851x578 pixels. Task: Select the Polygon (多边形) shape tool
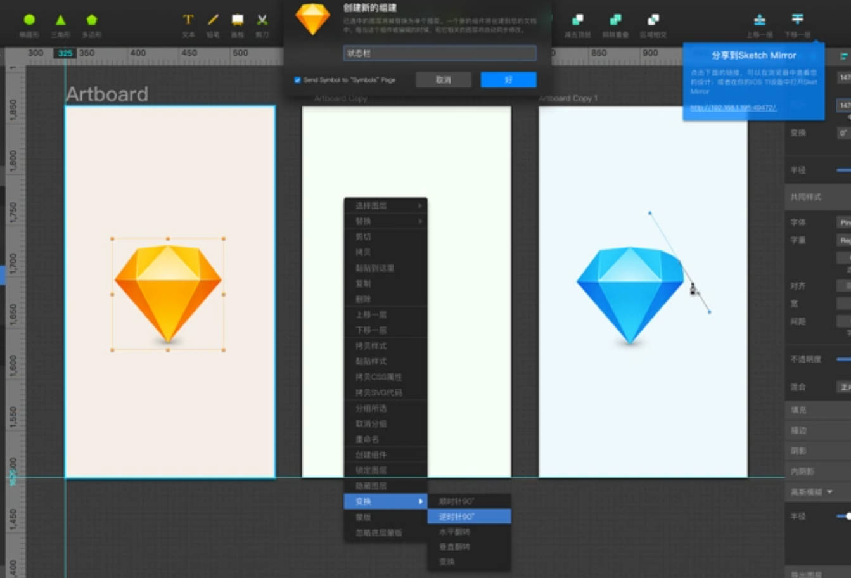pyautogui.click(x=92, y=21)
